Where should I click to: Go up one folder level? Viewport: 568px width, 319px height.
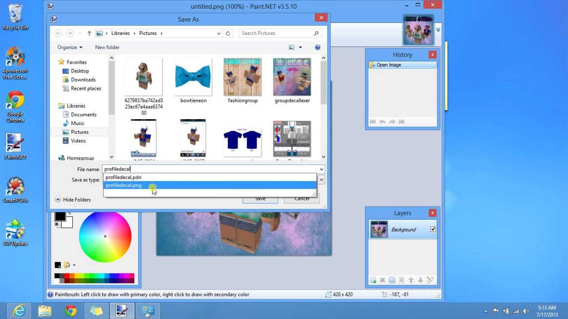coord(89,33)
